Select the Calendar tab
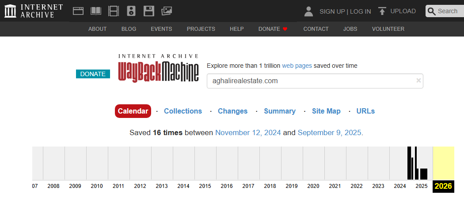 click(x=133, y=111)
